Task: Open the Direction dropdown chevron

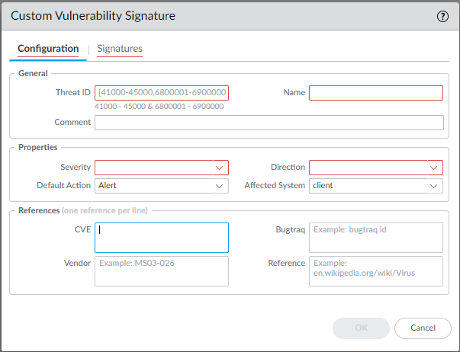Action: [x=434, y=168]
